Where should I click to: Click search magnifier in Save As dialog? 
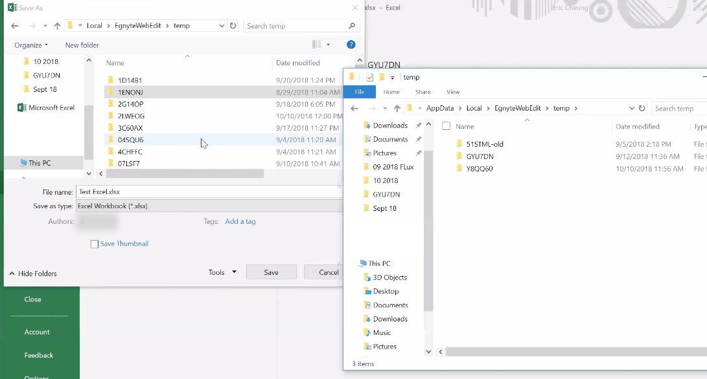[352, 26]
